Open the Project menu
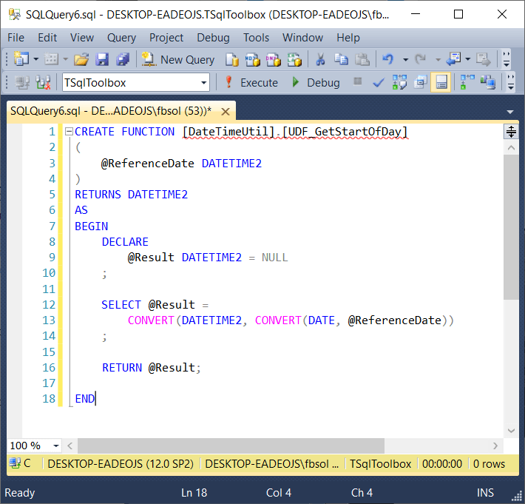525x504 pixels. click(166, 38)
